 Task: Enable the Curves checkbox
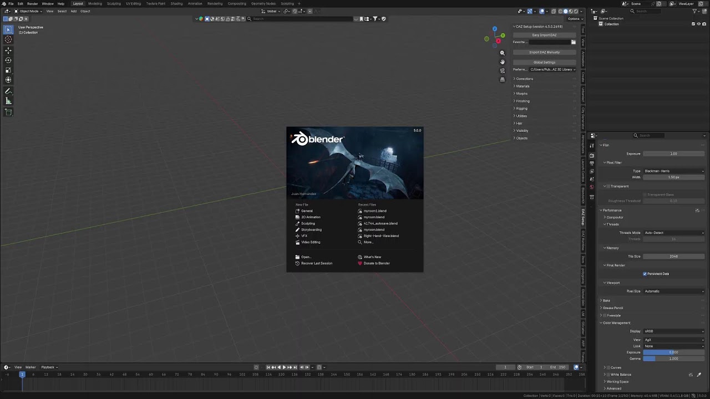click(608, 367)
